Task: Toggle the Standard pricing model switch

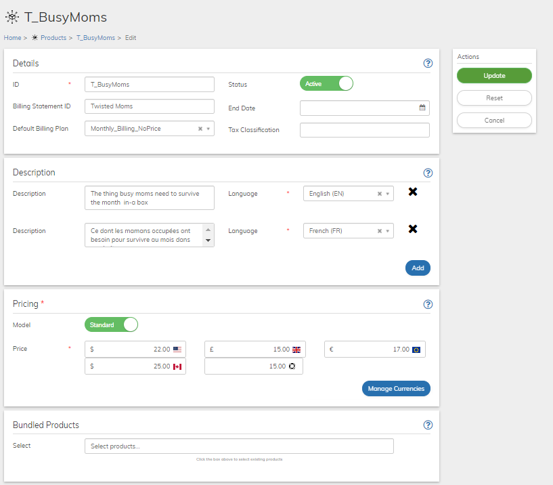Action: pos(111,324)
